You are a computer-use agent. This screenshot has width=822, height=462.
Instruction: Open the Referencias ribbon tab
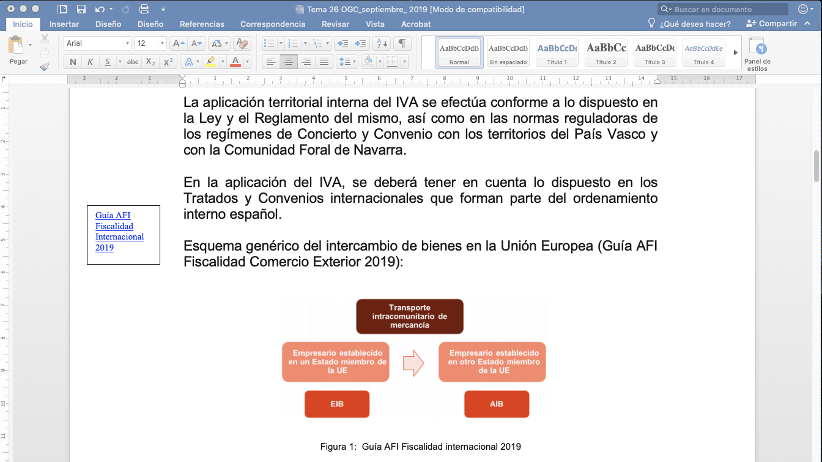click(202, 24)
